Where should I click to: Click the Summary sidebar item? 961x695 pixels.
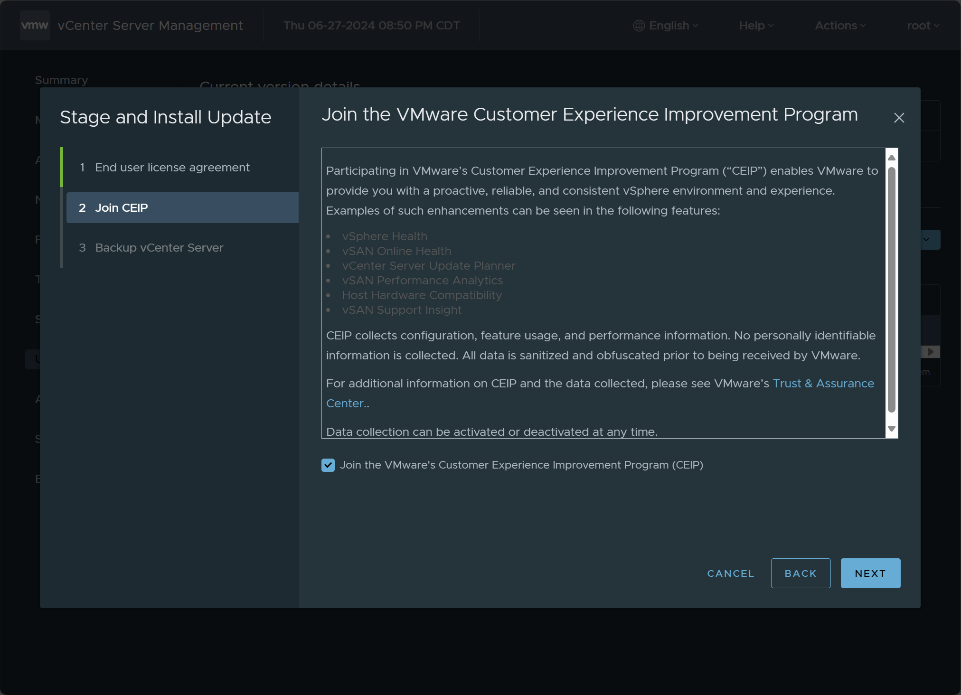pyautogui.click(x=61, y=80)
